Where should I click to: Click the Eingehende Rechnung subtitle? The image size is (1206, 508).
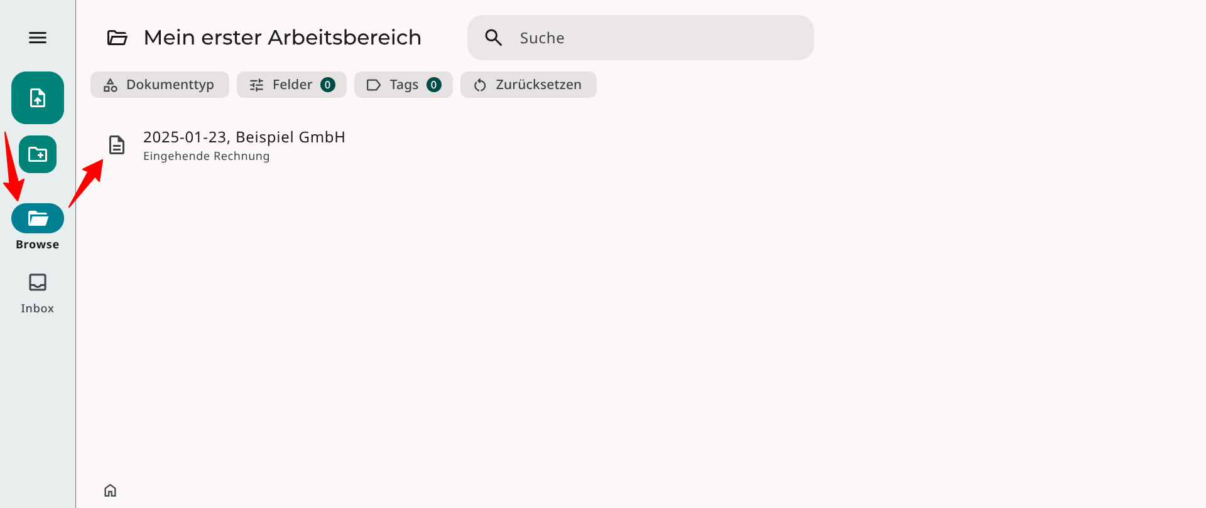point(206,156)
